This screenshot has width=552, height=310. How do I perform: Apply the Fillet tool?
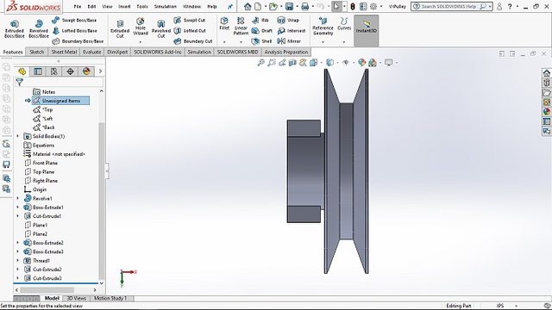(224, 24)
